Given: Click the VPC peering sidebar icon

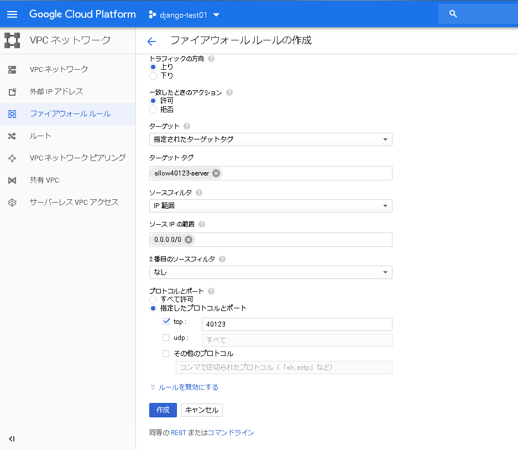Looking at the screenshot, I should point(12,158).
